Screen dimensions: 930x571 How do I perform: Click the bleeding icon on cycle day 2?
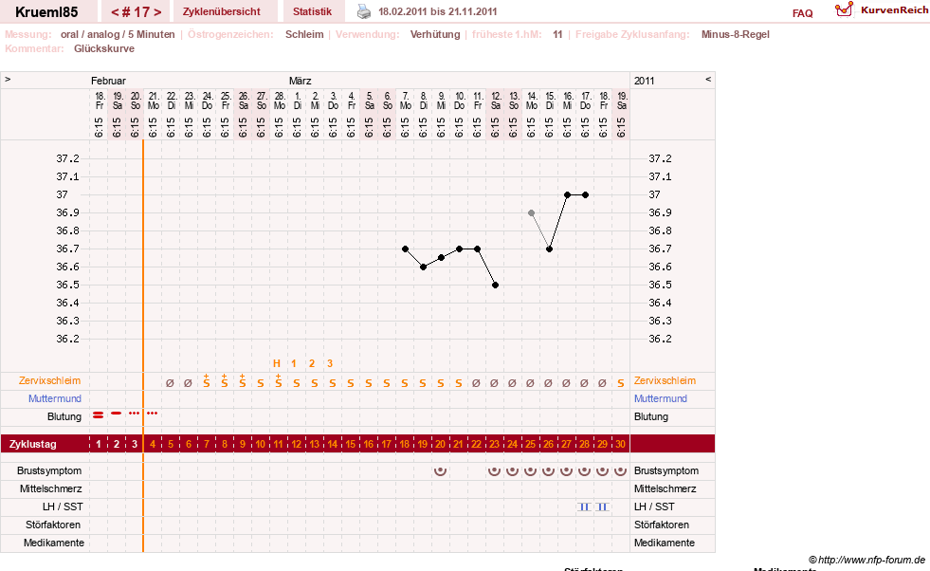tap(117, 414)
